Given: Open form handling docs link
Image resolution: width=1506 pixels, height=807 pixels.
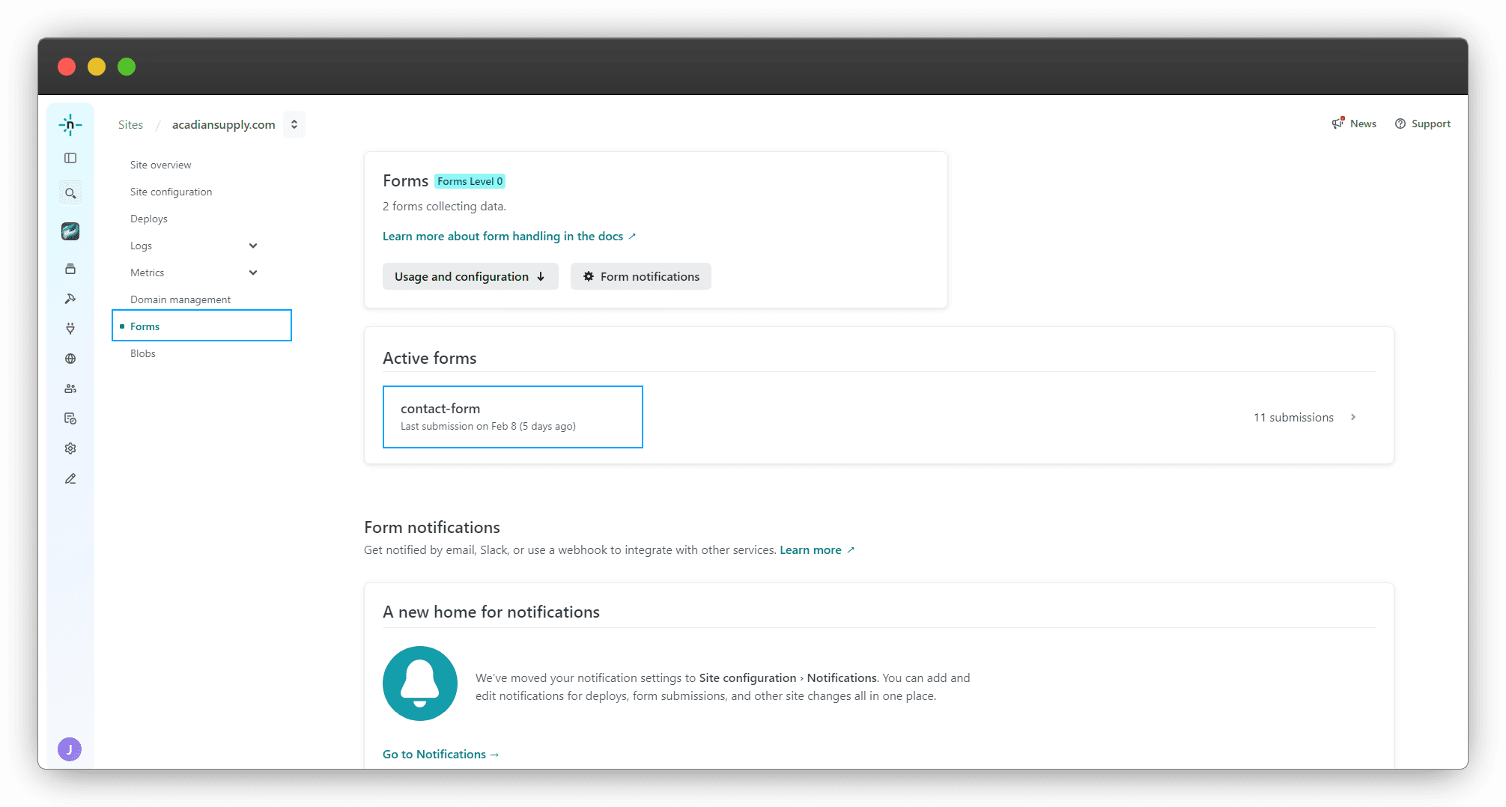Looking at the screenshot, I should coord(509,236).
